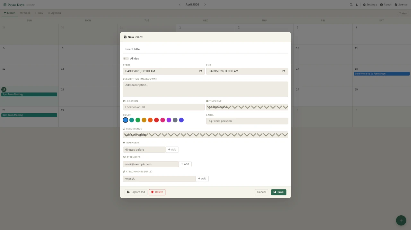Cancel the new event dialog

[x=261, y=192]
